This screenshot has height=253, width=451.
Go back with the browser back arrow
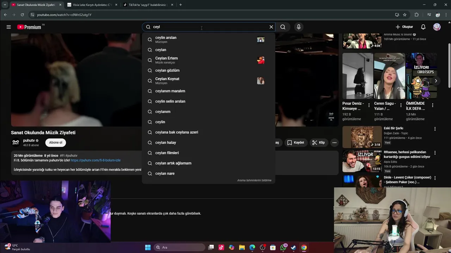(x=5, y=15)
